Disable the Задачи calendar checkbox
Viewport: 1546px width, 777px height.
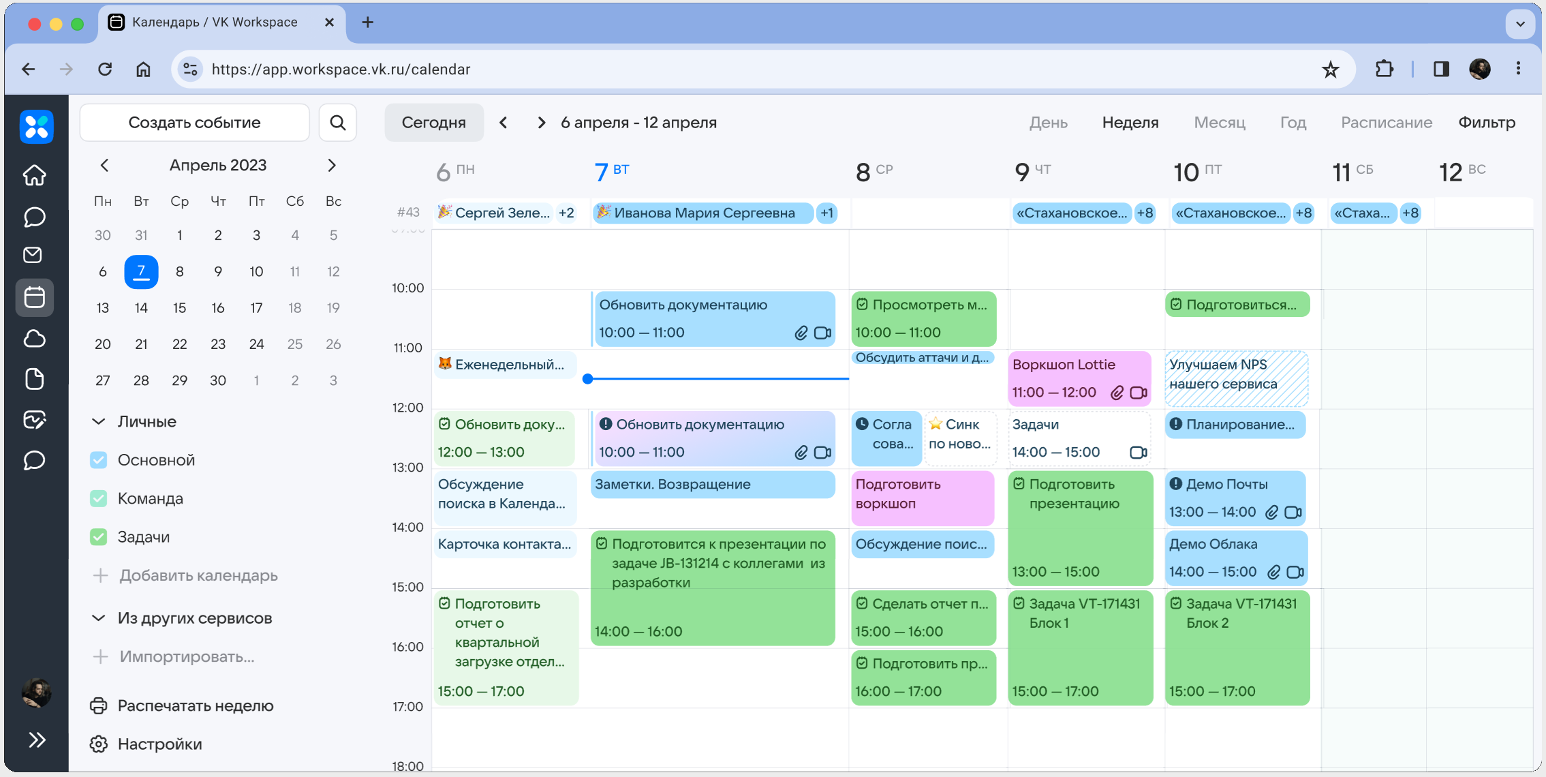(x=99, y=537)
